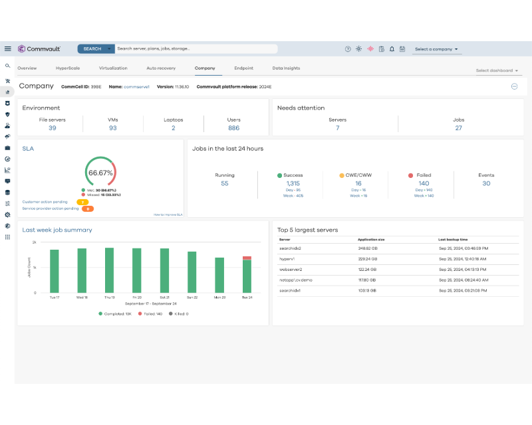Expand the Select a company dropdown

(436, 49)
